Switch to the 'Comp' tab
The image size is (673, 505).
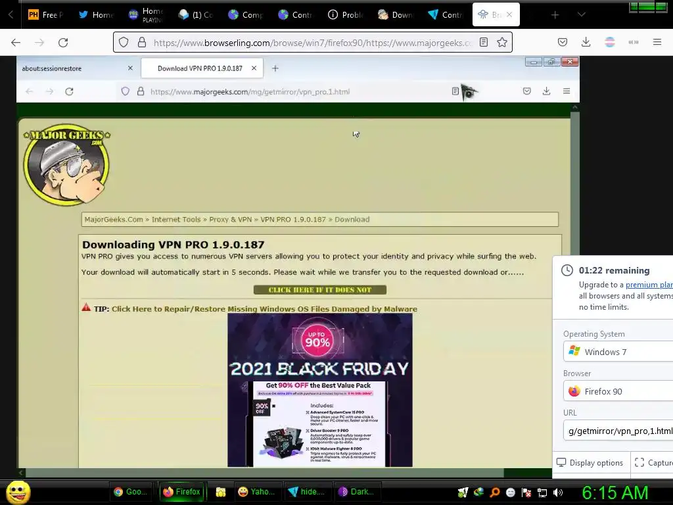click(x=246, y=14)
